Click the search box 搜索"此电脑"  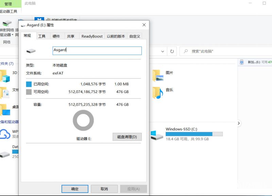pyautogui.click(x=225, y=51)
